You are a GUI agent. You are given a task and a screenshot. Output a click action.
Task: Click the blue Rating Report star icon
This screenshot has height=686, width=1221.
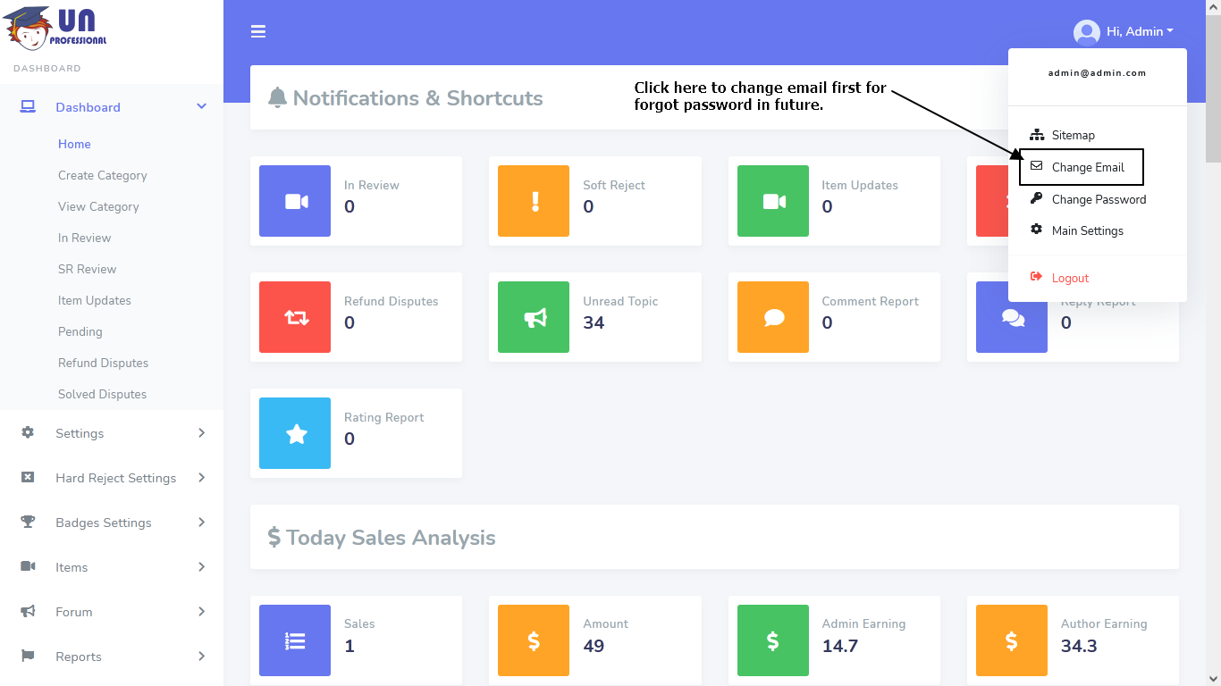click(295, 433)
